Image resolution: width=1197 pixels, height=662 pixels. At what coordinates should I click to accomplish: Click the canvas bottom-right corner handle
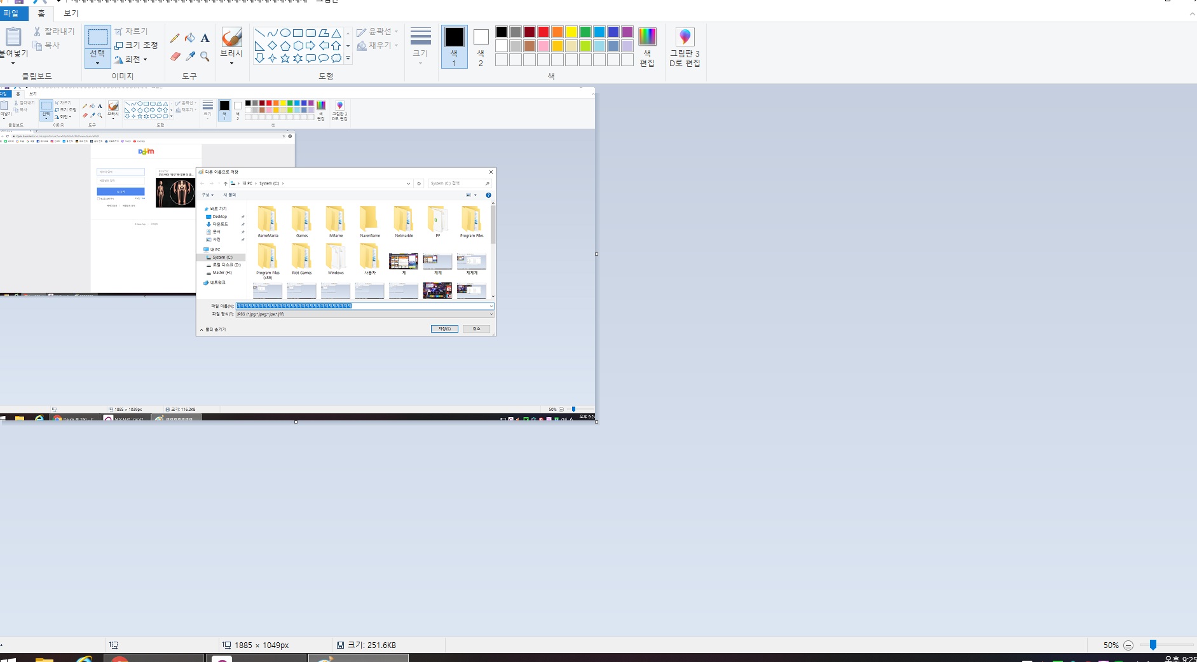click(596, 422)
